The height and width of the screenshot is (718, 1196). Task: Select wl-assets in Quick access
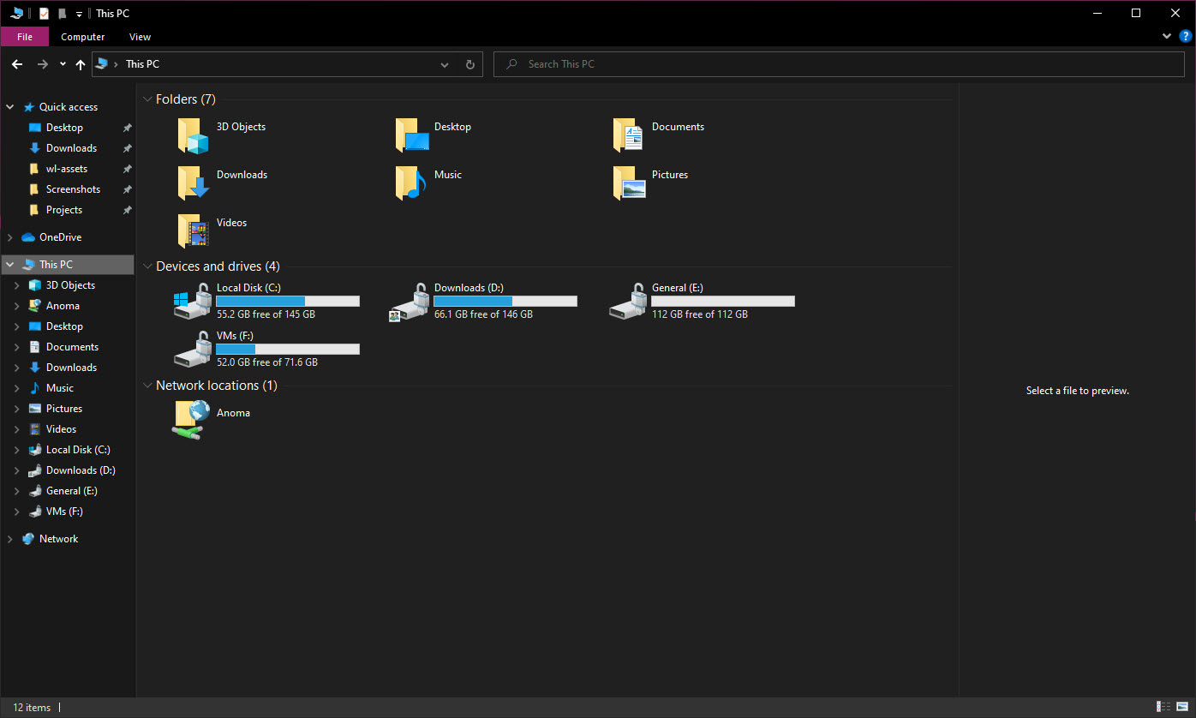coord(67,168)
